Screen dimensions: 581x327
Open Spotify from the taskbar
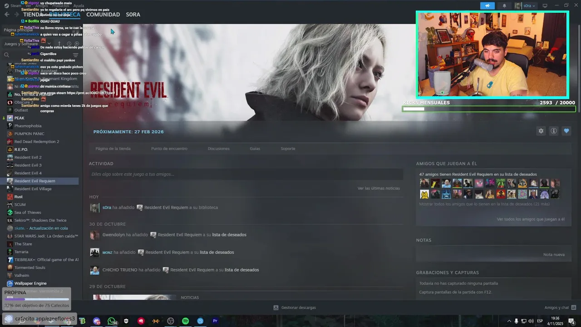coord(185,321)
